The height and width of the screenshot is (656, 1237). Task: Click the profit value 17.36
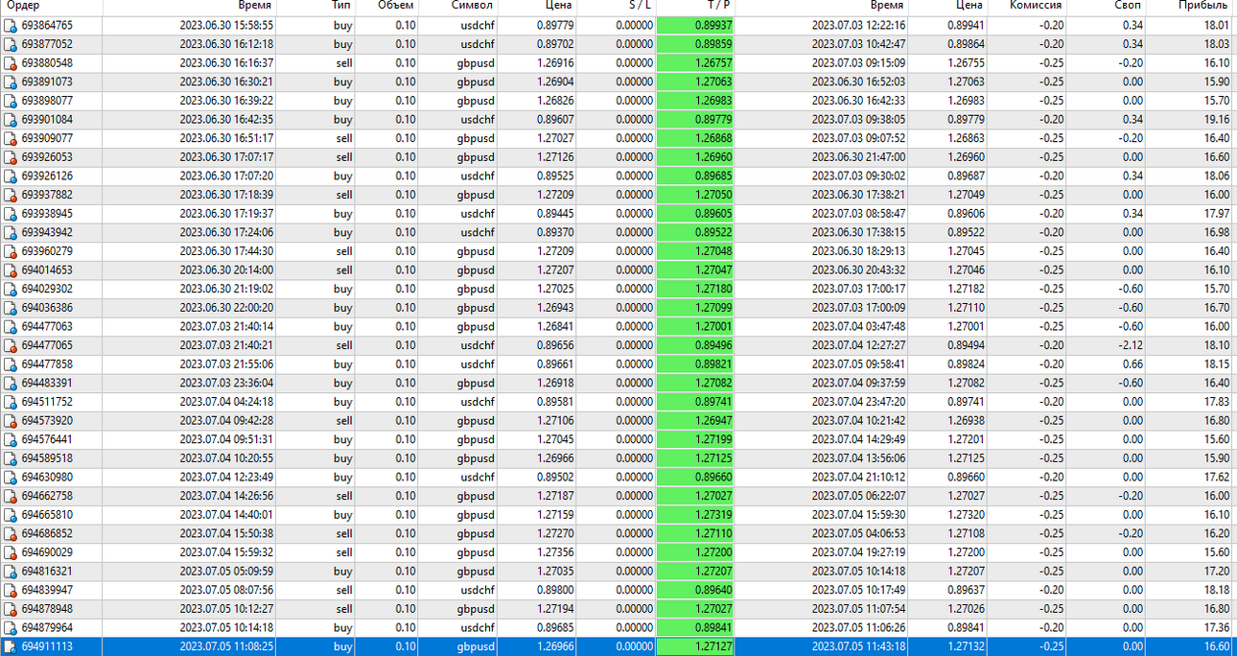1217,627
